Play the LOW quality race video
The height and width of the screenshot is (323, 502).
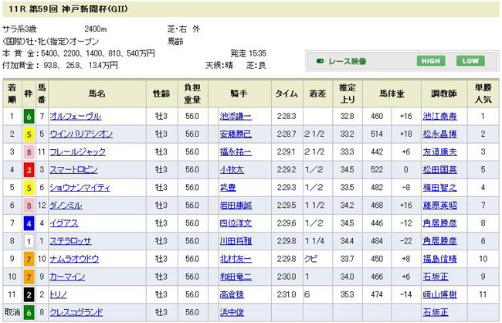(x=470, y=61)
